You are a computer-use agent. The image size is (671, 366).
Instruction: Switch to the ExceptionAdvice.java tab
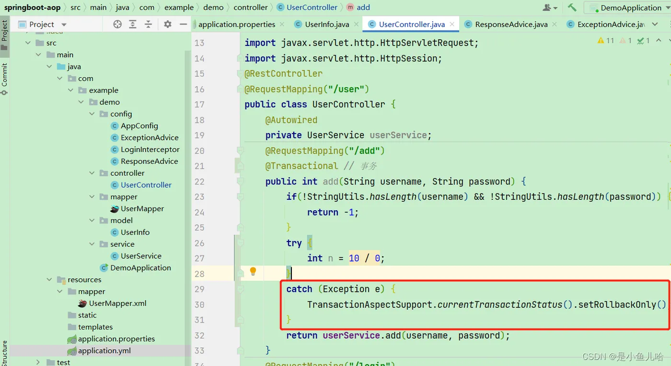605,24
